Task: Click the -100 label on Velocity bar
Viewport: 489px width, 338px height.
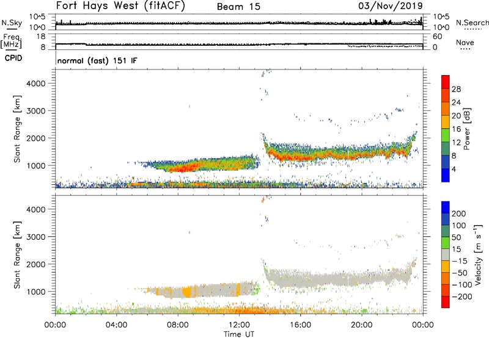Action: point(462,285)
